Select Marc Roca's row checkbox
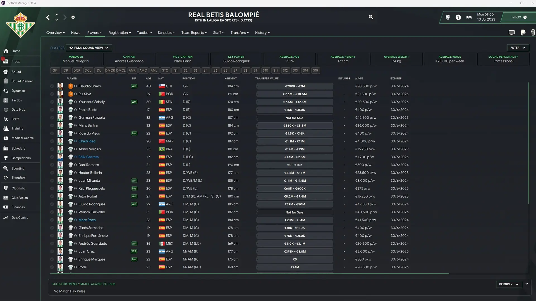This screenshot has width=536, height=301. tap(52, 220)
